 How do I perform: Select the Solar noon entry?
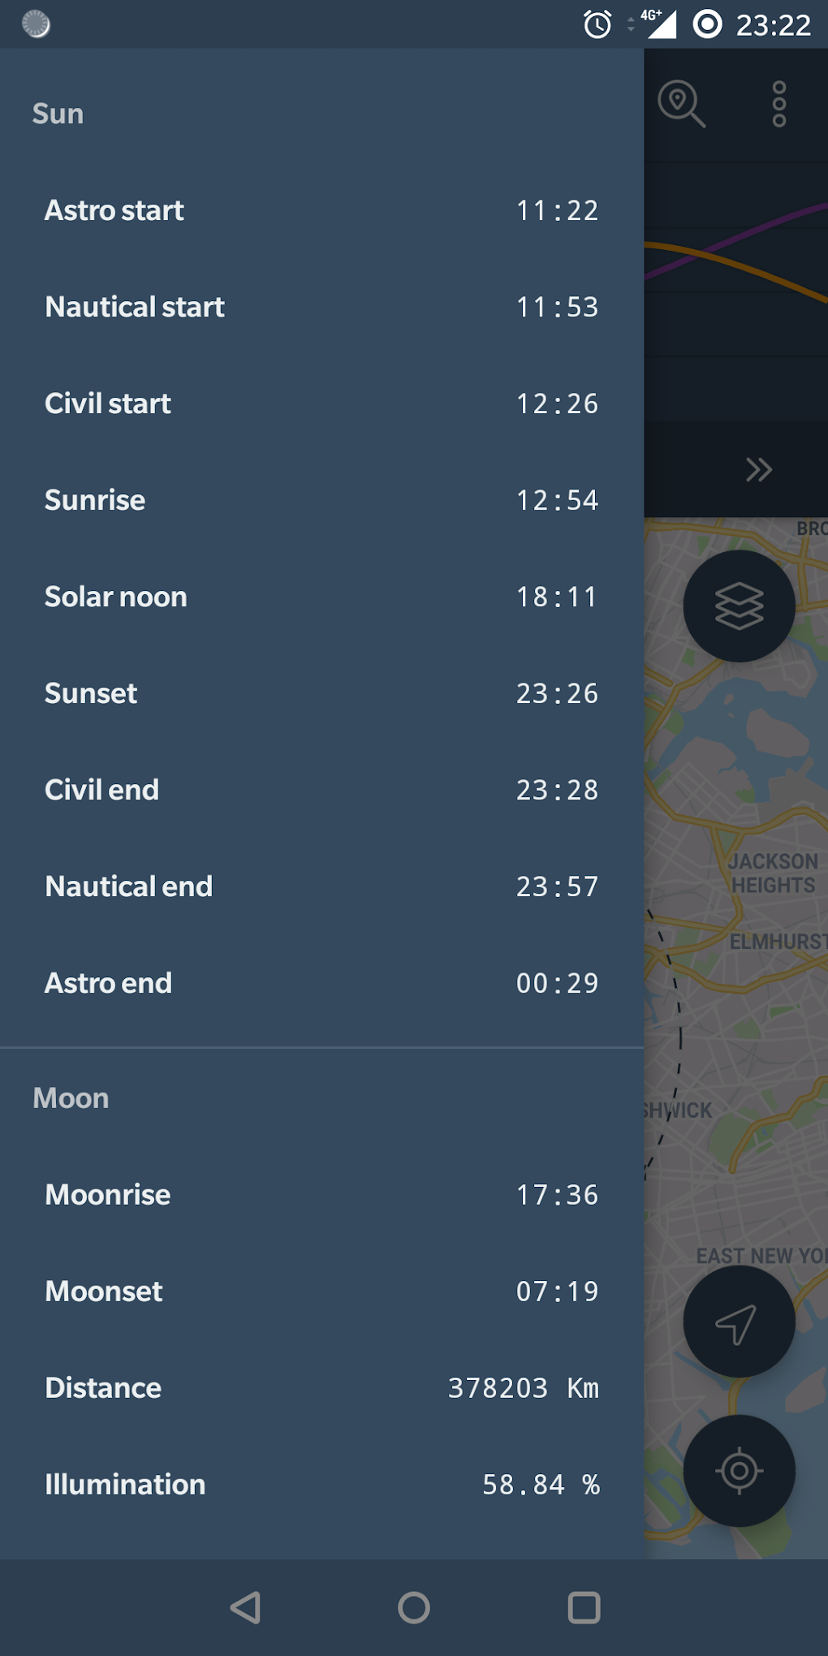click(x=321, y=596)
